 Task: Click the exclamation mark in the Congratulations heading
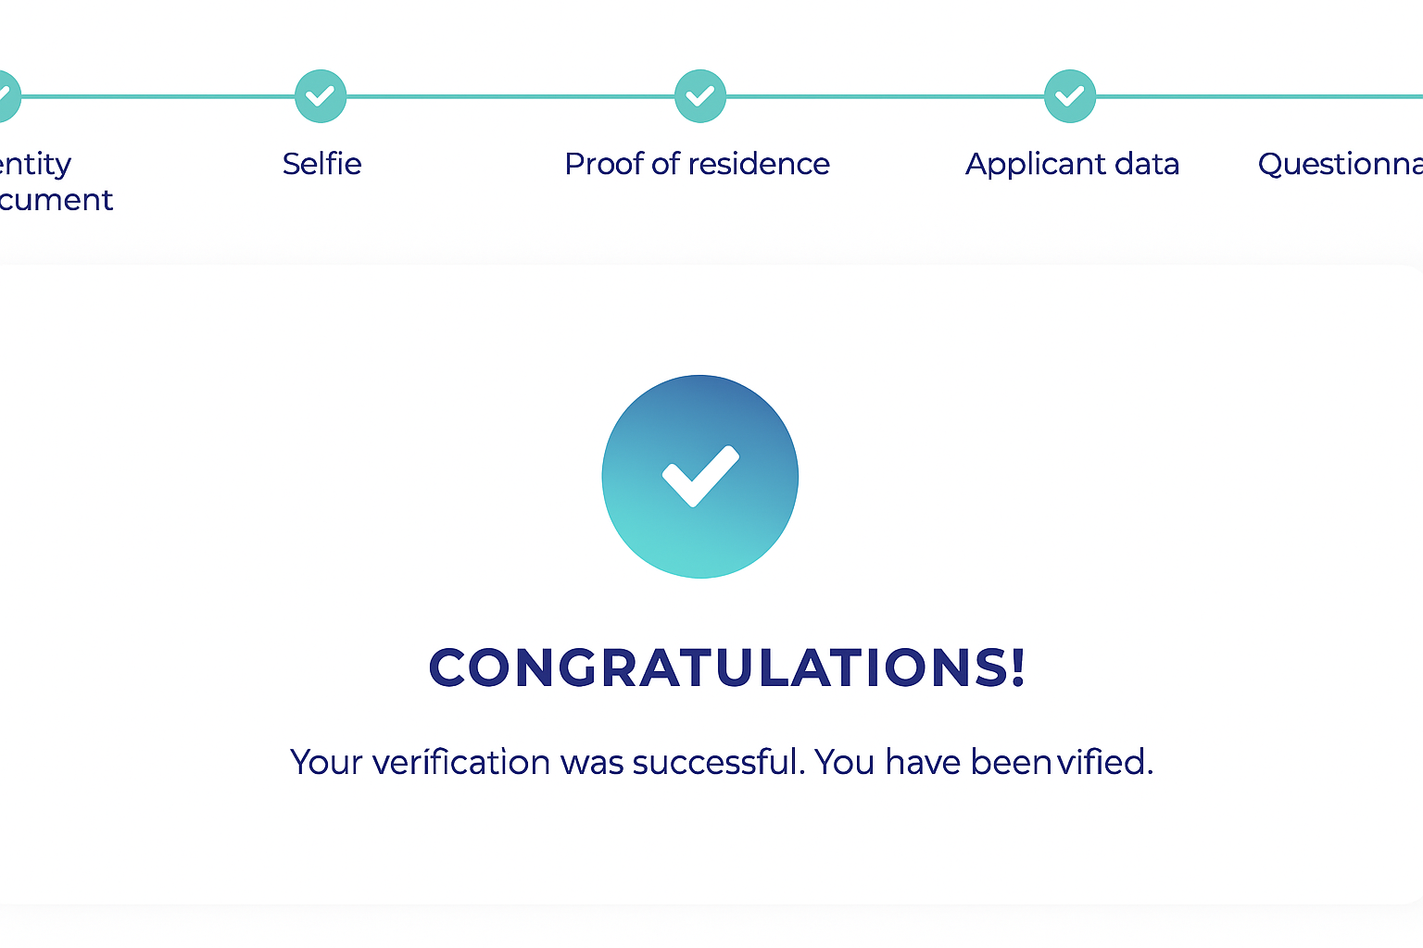click(x=1018, y=667)
